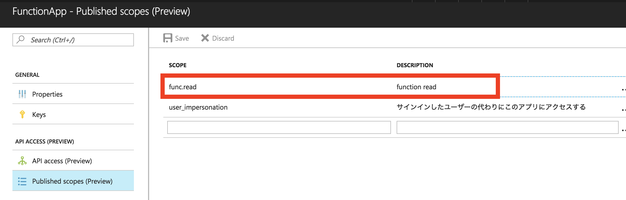Click the API access network icon
626x200 pixels.
[22, 160]
